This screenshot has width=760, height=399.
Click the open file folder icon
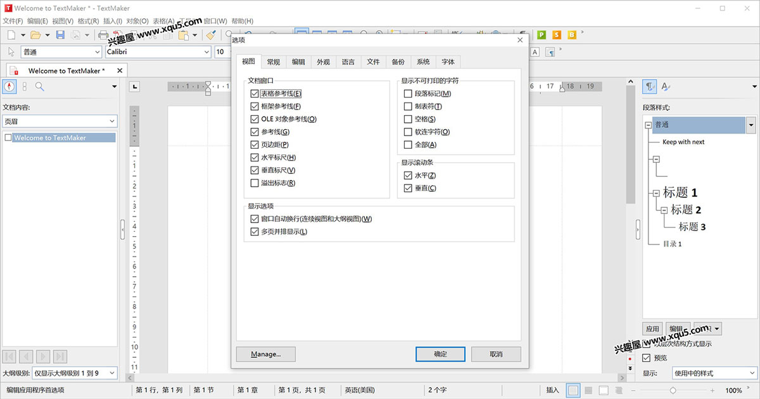coord(35,35)
